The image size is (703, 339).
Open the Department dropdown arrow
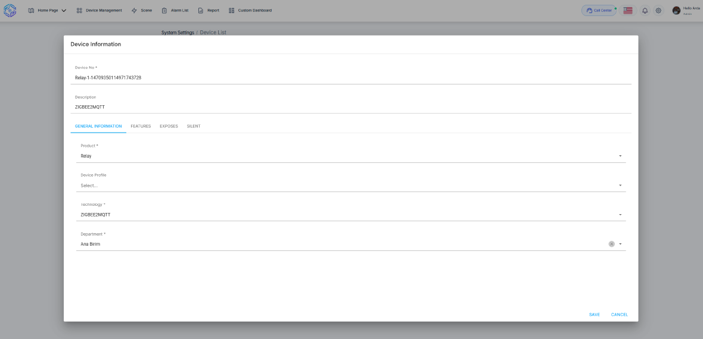tap(620, 244)
